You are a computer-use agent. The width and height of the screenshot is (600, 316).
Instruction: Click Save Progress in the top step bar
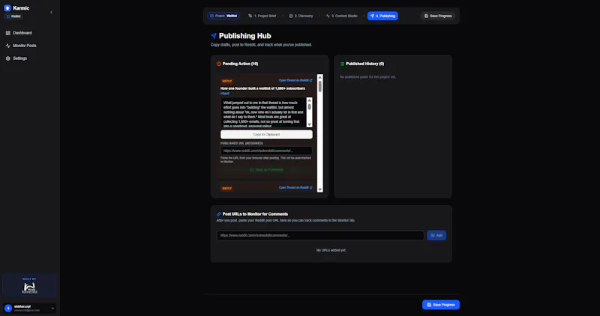(438, 16)
